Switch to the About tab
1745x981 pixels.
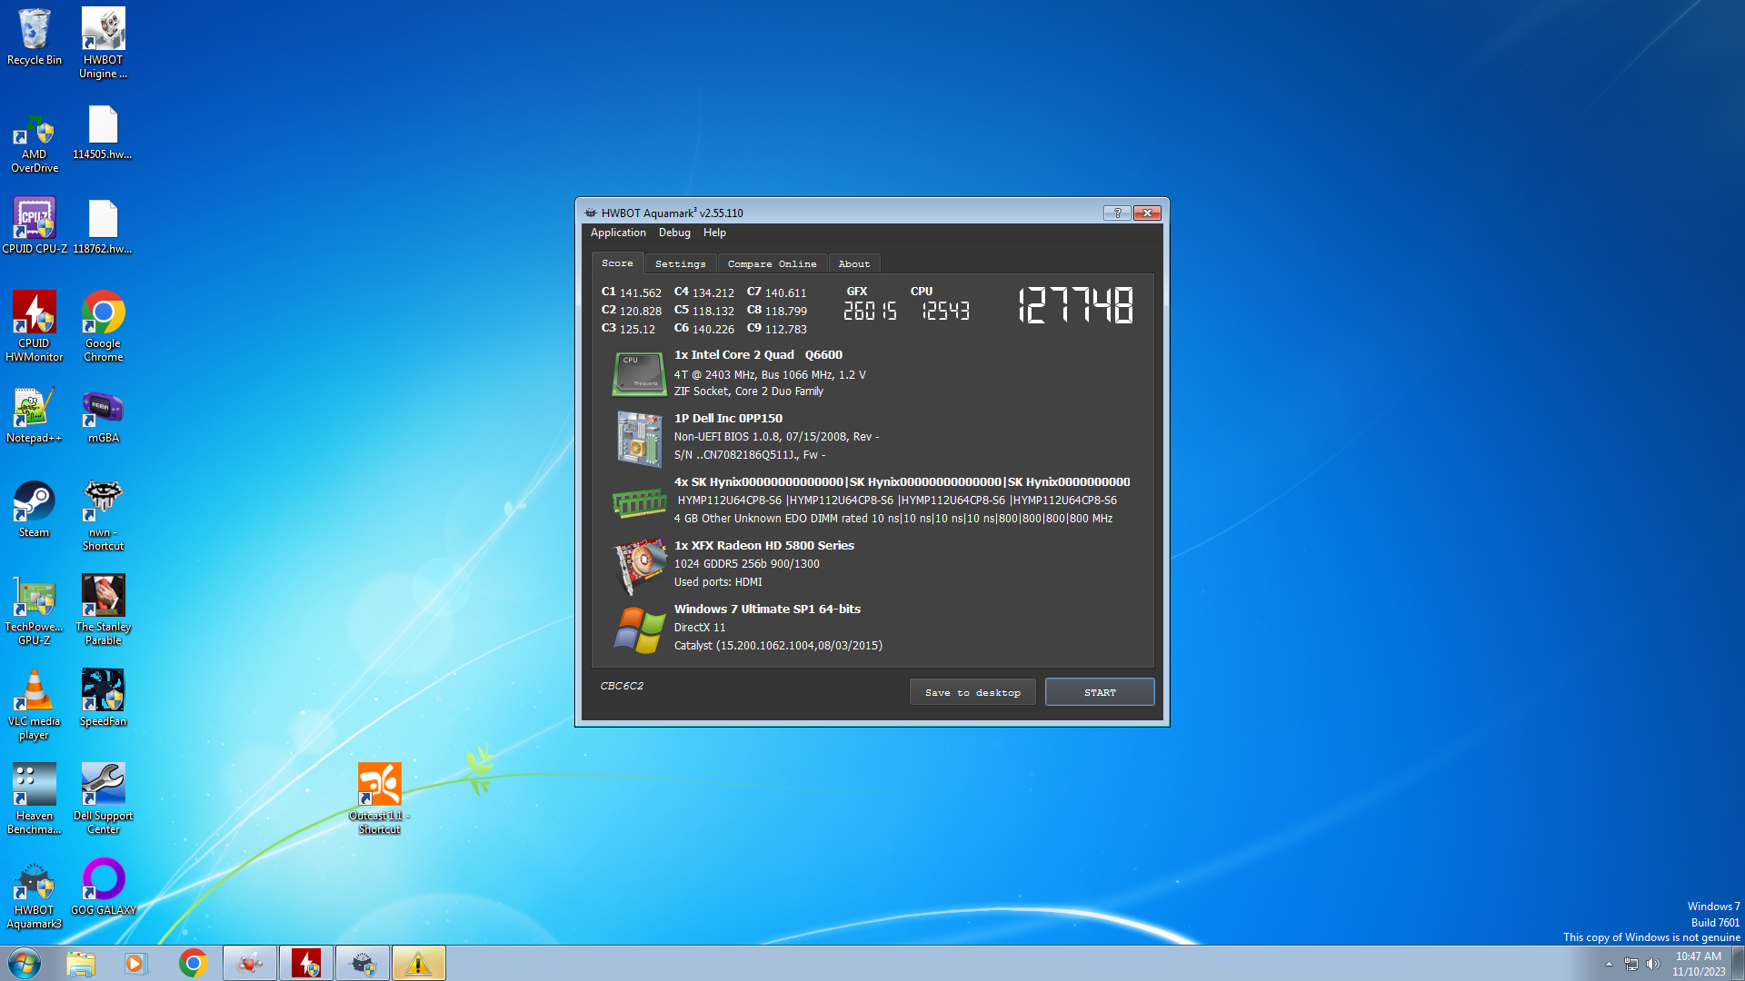pos(853,264)
